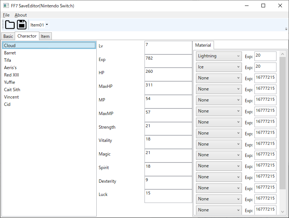Open the Lightning materia dropdown
The image size is (289, 218).
point(219,56)
